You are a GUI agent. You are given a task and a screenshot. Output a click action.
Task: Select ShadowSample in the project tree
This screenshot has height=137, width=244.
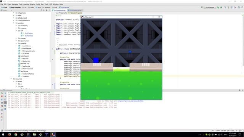(27, 68)
